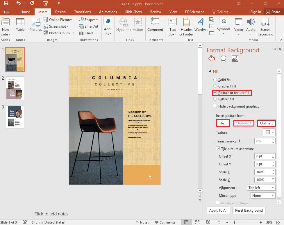Screen dimensions: 284x225
Task: Click the Apply to All button
Action: (218, 210)
